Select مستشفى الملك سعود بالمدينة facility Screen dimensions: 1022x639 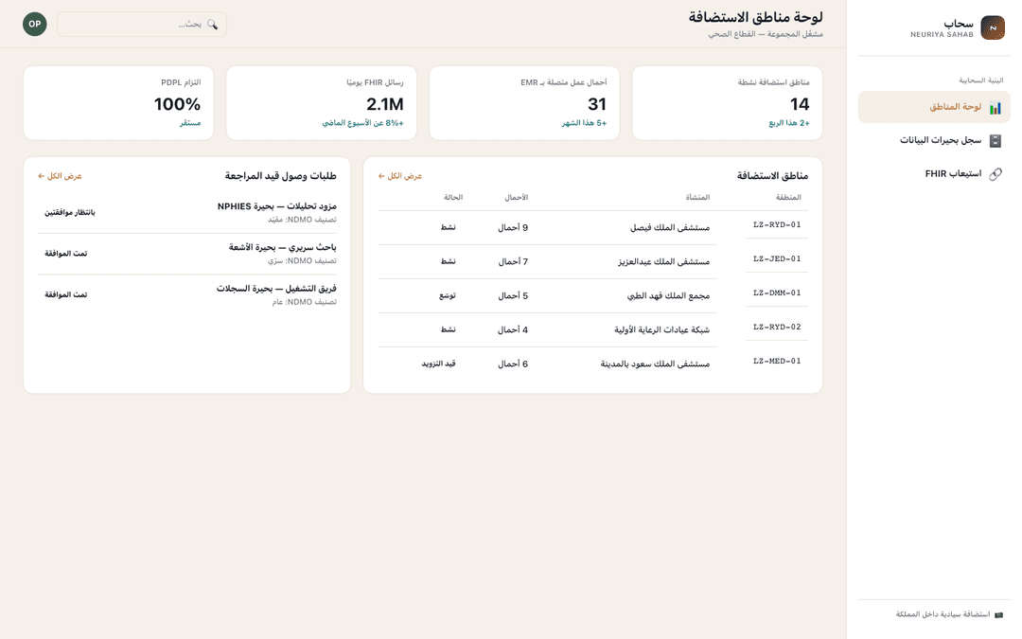point(655,364)
